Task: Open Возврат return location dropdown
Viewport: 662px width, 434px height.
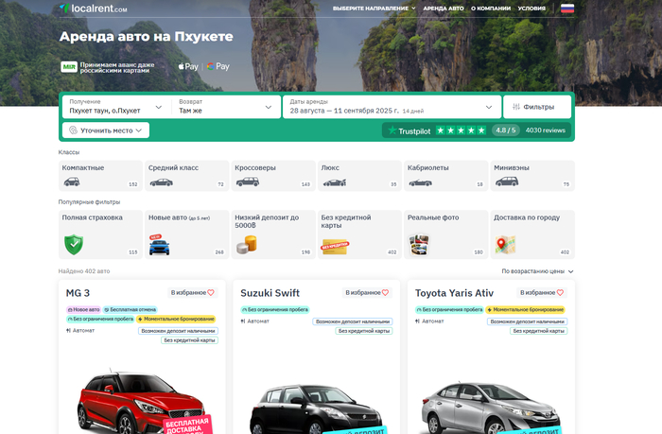Action: pyautogui.click(x=225, y=107)
